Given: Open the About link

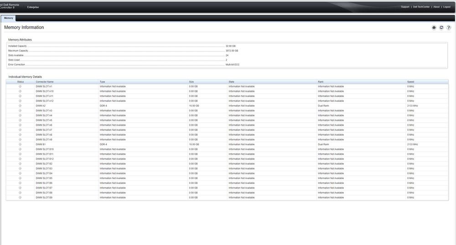Looking at the screenshot, I should (436, 7).
